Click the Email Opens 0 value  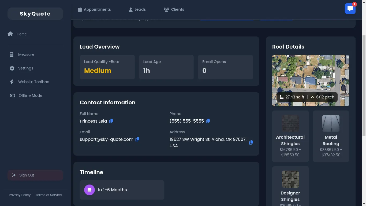(204, 71)
